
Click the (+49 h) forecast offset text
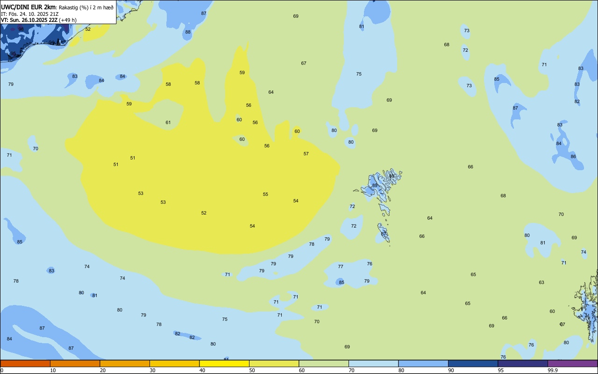(x=68, y=20)
